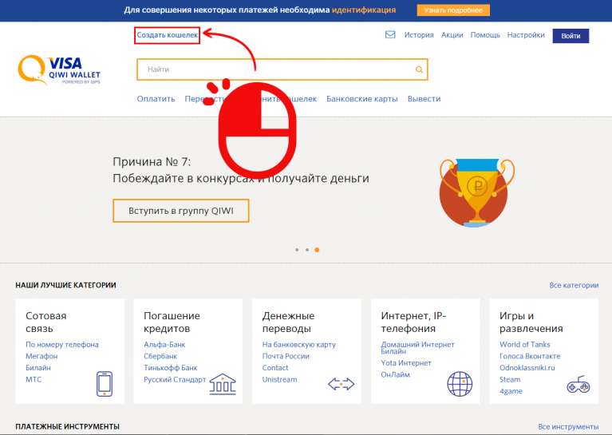Choose the Русский Стандарт link
612x435 pixels.
[175, 380]
